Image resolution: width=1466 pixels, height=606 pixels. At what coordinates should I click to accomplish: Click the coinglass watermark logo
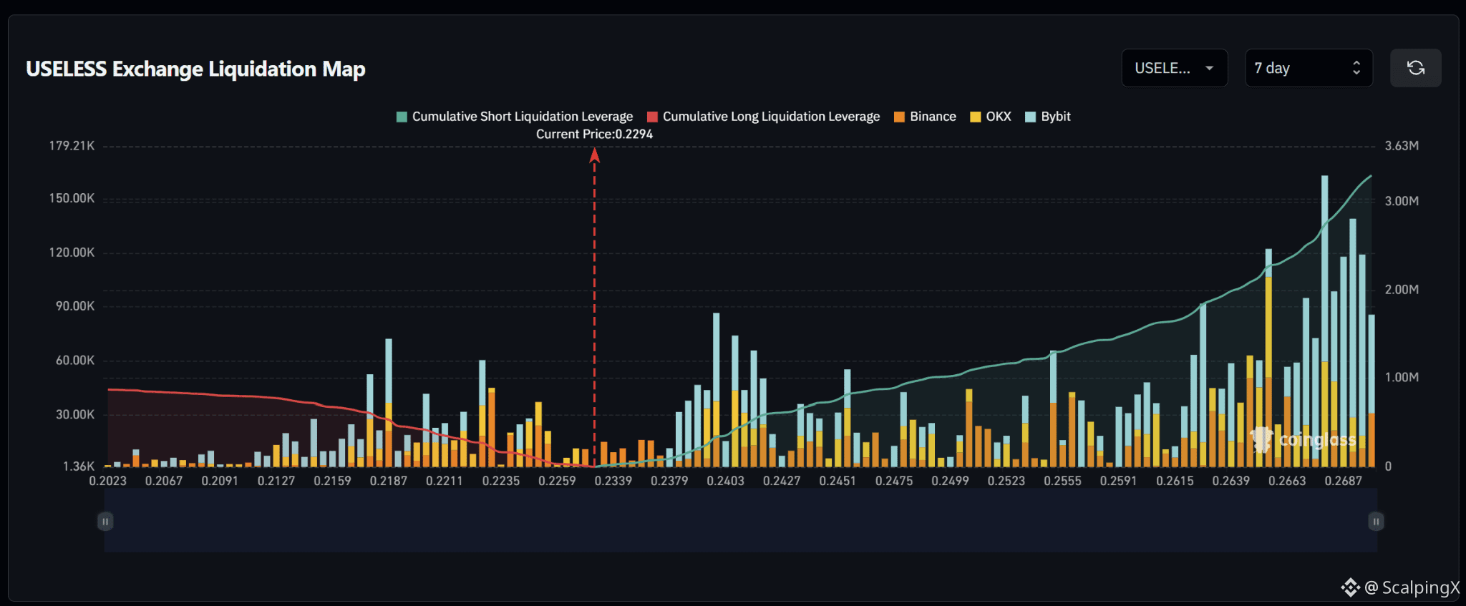(x=1304, y=439)
